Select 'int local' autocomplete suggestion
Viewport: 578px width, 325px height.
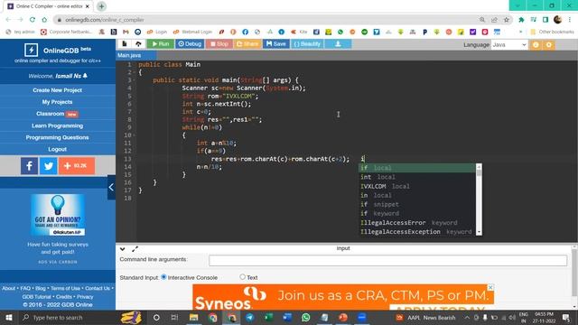click(x=417, y=177)
